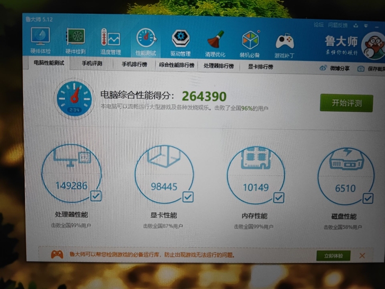Click the 磁盘性能 label

click(x=344, y=216)
